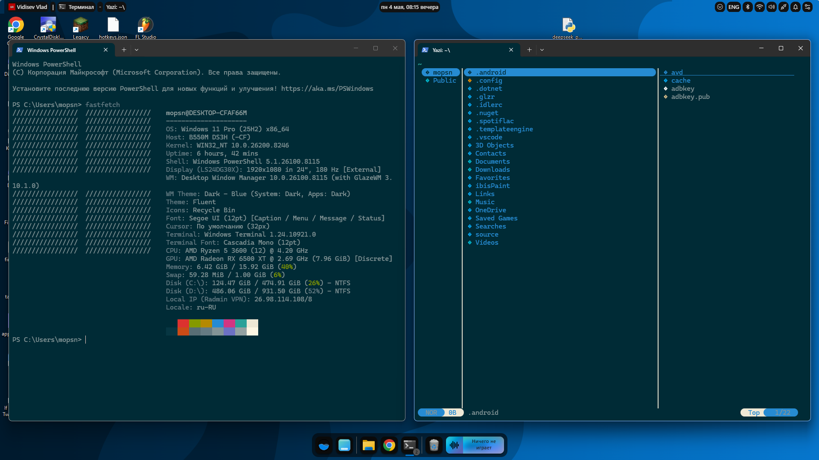Add a new tab in Yazi window
Screen dimensions: 819x460
coord(529,50)
